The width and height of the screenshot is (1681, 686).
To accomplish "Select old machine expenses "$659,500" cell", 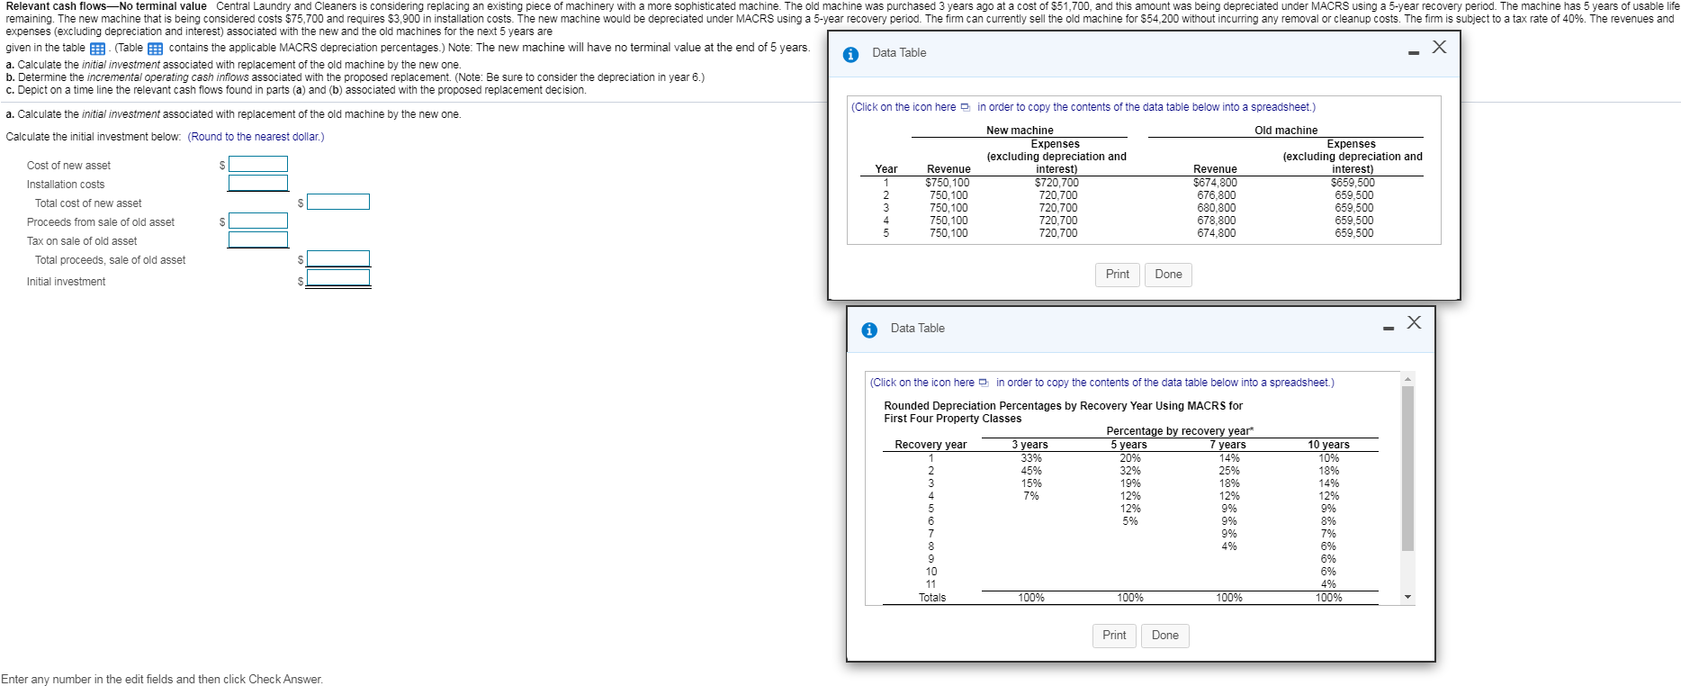I will click(x=1353, y=183).
